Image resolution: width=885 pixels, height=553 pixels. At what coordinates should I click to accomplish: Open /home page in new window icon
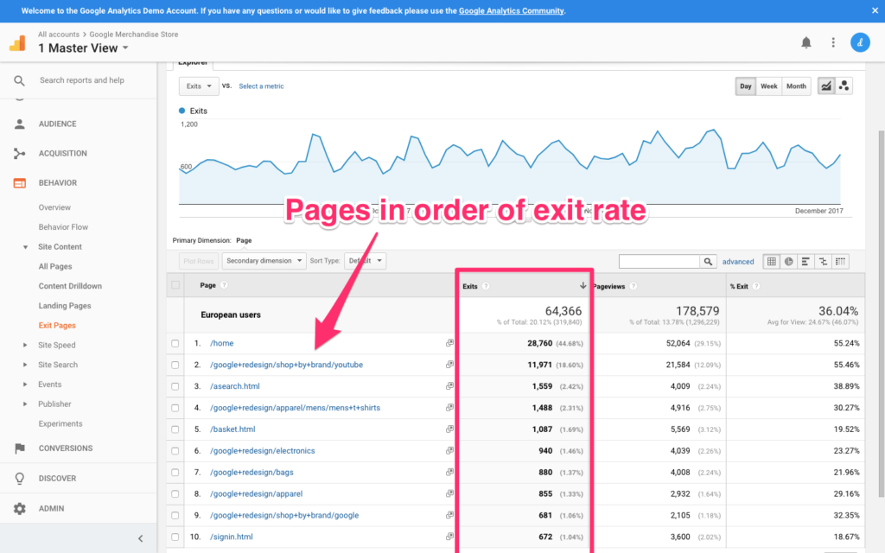click(449, 343)
